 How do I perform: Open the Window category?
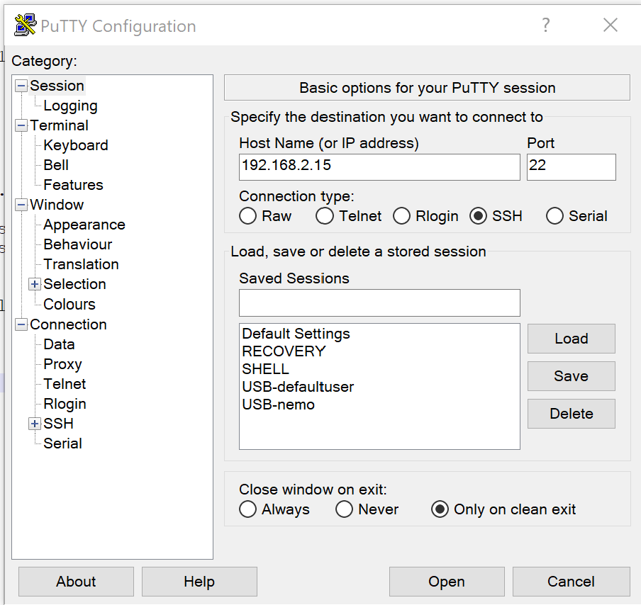pyautogui.click(x=57, y=205)
